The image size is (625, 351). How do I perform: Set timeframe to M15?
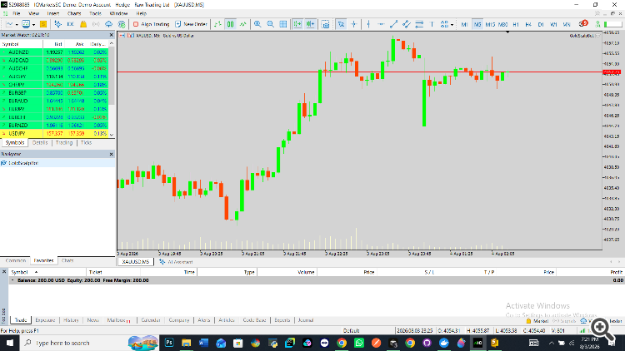[x=490, y=24]
